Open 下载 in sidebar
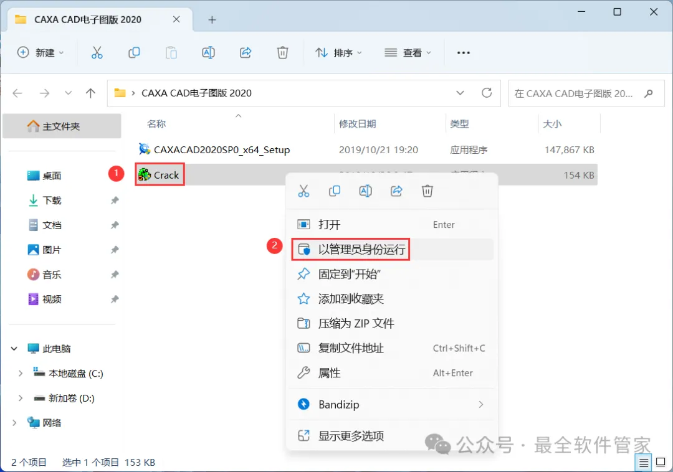This screenshot has height=472, width=673. pyautogui.click(x=52, y=201)
